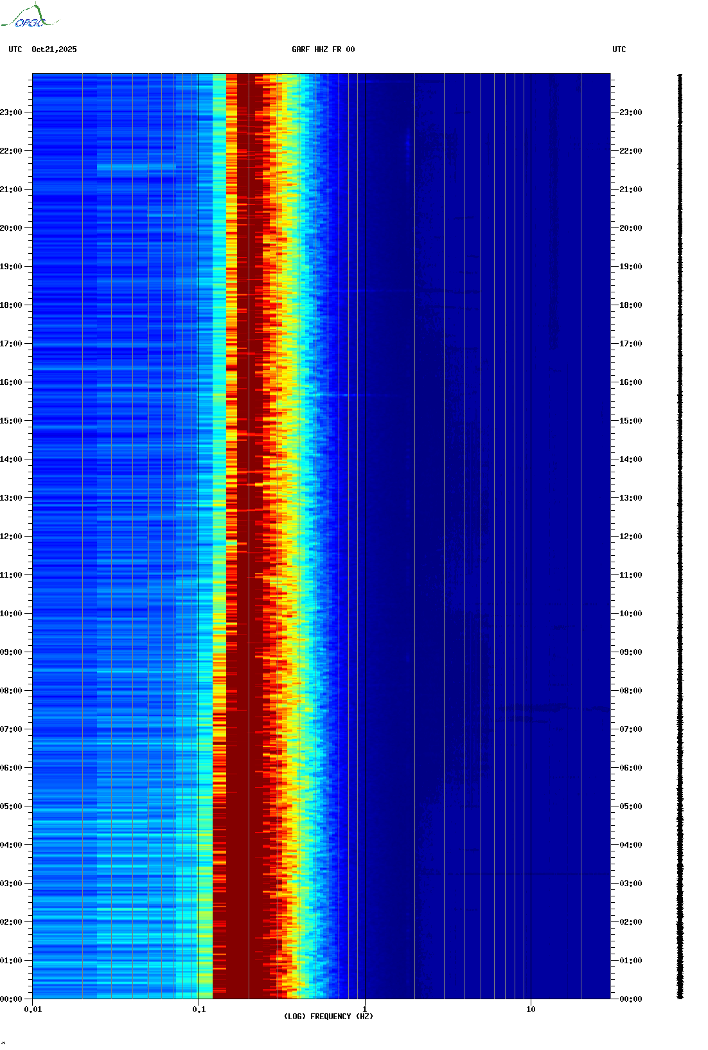Select the 12:00 time label on left axis
708x1050 pixels.
click(x=11, y=537)
